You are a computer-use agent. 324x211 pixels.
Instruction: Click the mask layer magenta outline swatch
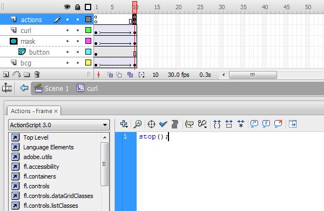tap(88, 41)
